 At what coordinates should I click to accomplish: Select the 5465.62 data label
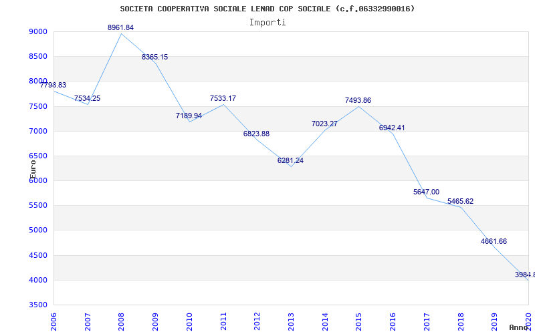460,201
